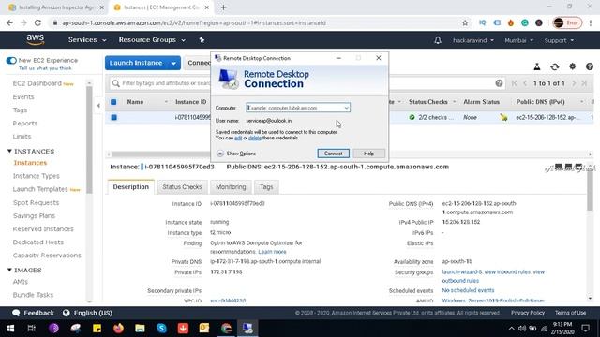Collapse the INSTANCES sidebar section
Image resolution: width=600 pixels, height=337 pixels.
(9, 152)
